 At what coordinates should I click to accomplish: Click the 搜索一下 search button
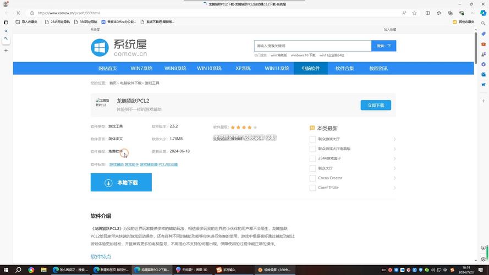(383, 46)
